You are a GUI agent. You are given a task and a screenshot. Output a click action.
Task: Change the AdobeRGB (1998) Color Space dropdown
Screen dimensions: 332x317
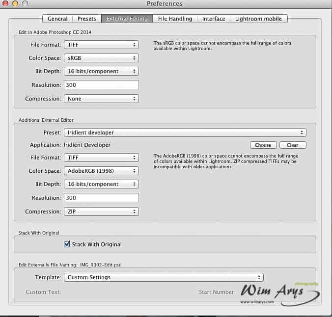pyautogui.click(x=101, y=171)
